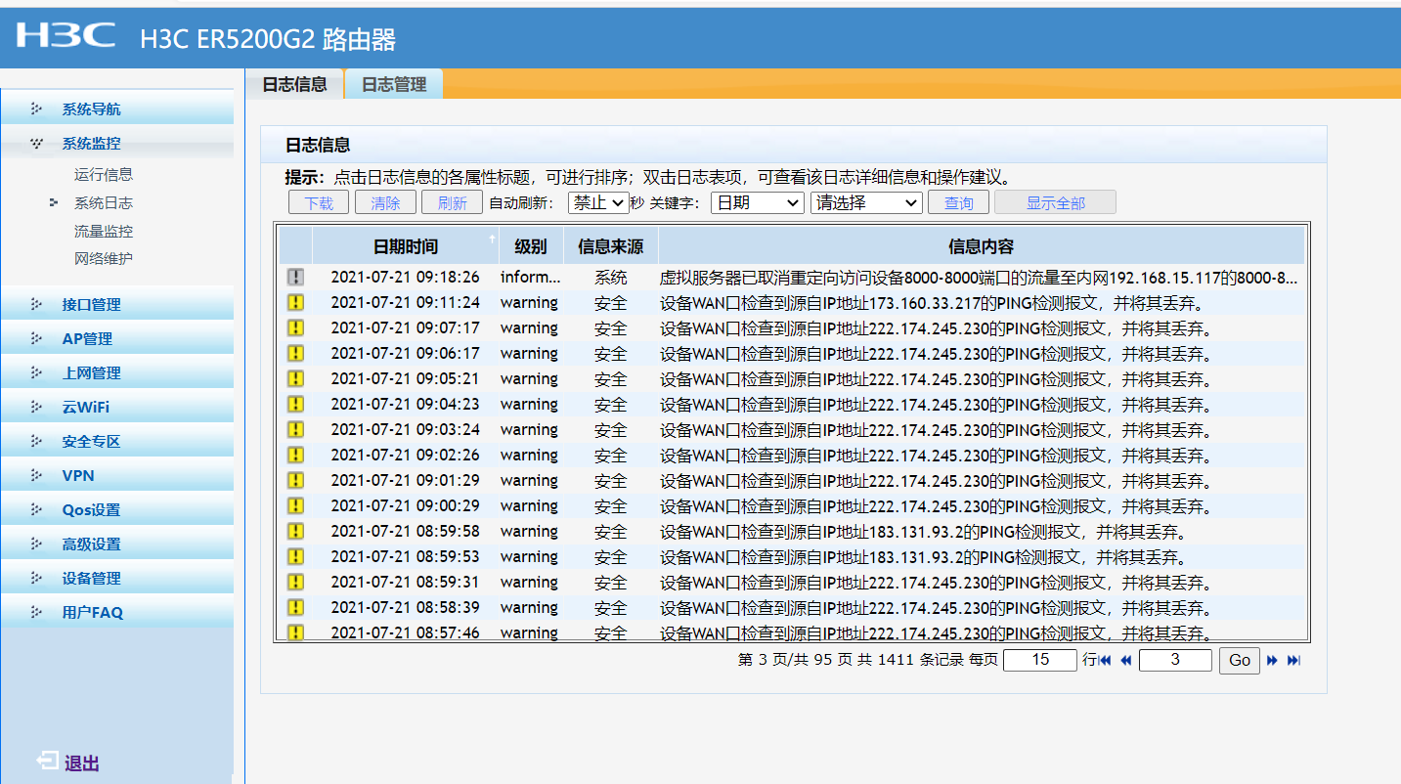Click the warning icon for the 09:05:21 log

[x=295, y=379]
